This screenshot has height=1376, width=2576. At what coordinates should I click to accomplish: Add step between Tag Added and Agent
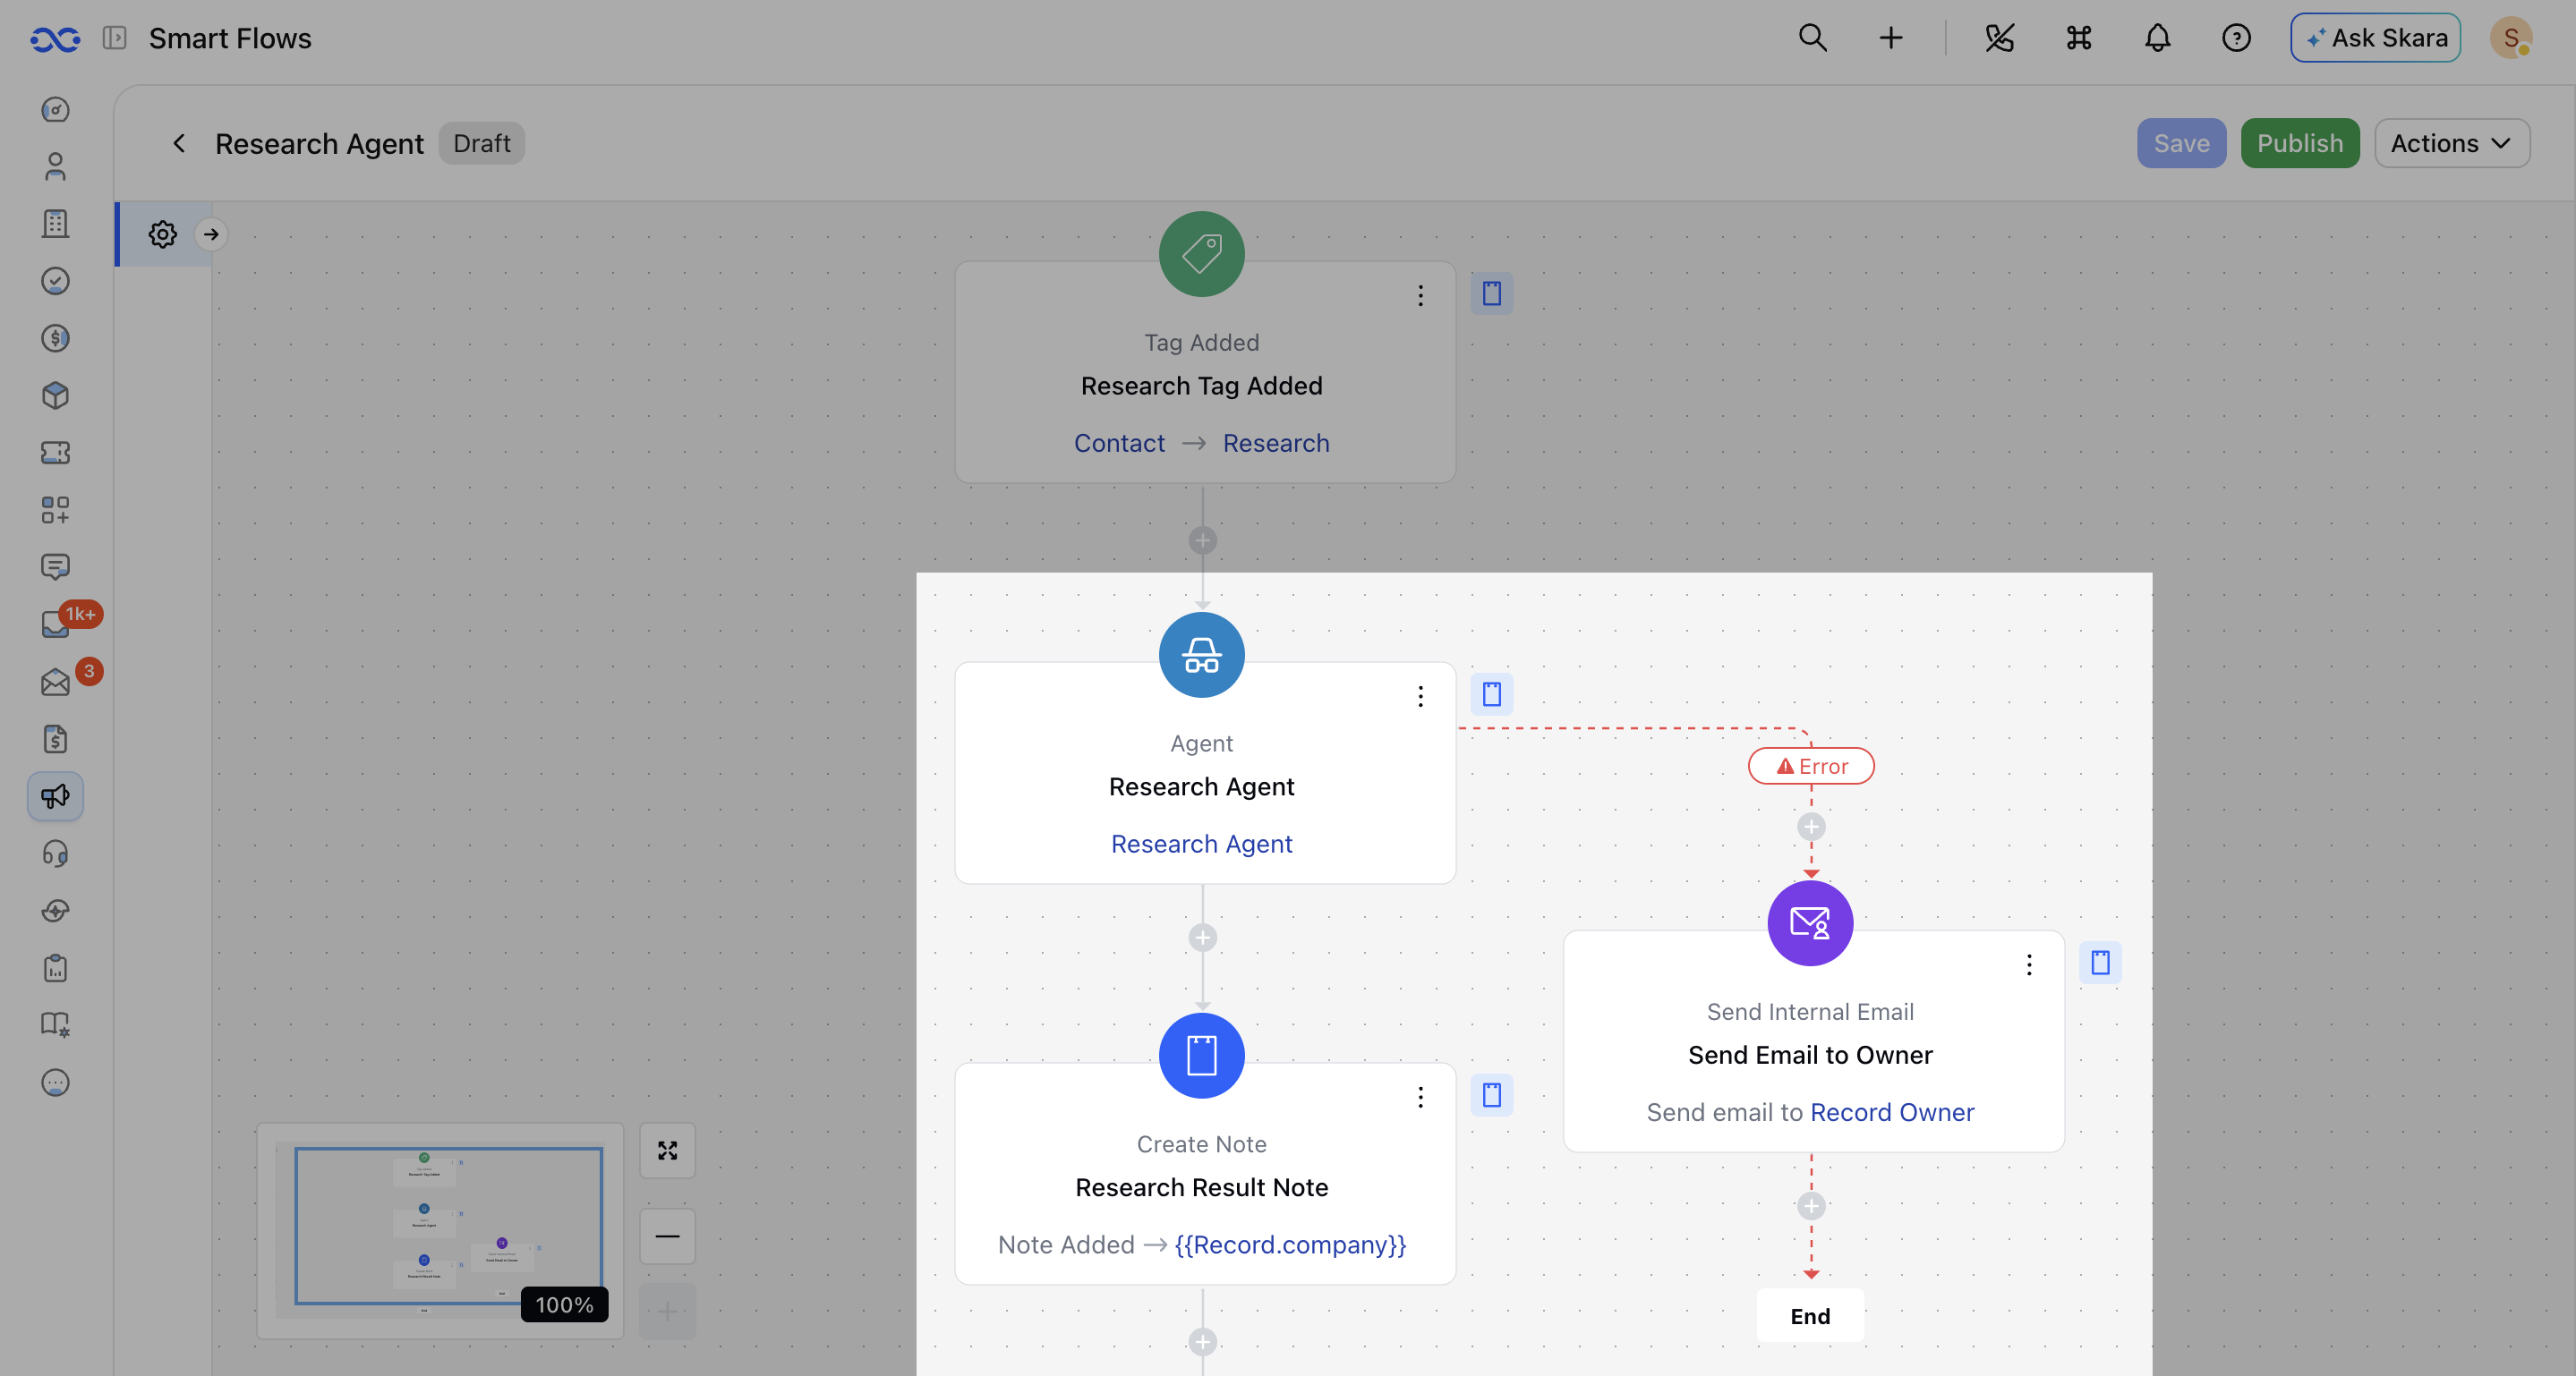pyautogui.click(x=1203, y=540)
